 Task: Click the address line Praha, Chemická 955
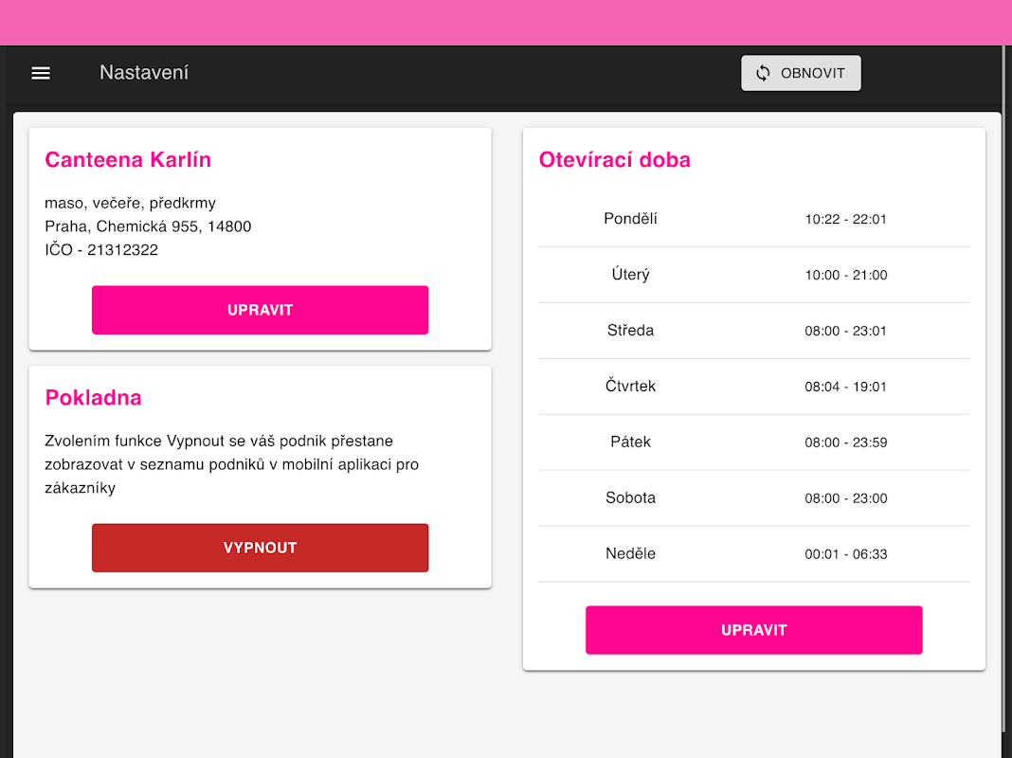[x=148, y=226]
